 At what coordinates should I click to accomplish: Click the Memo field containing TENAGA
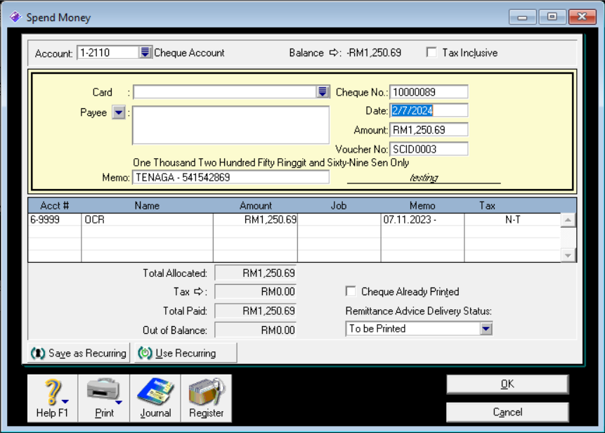pos(230,178)
